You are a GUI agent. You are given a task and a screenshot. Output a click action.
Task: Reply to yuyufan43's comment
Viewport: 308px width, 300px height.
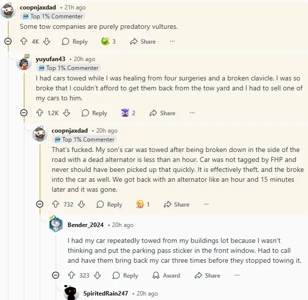[x=94, y=113]
